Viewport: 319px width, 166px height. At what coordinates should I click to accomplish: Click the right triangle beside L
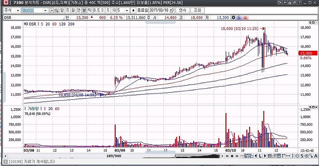[x=265, y=156]
